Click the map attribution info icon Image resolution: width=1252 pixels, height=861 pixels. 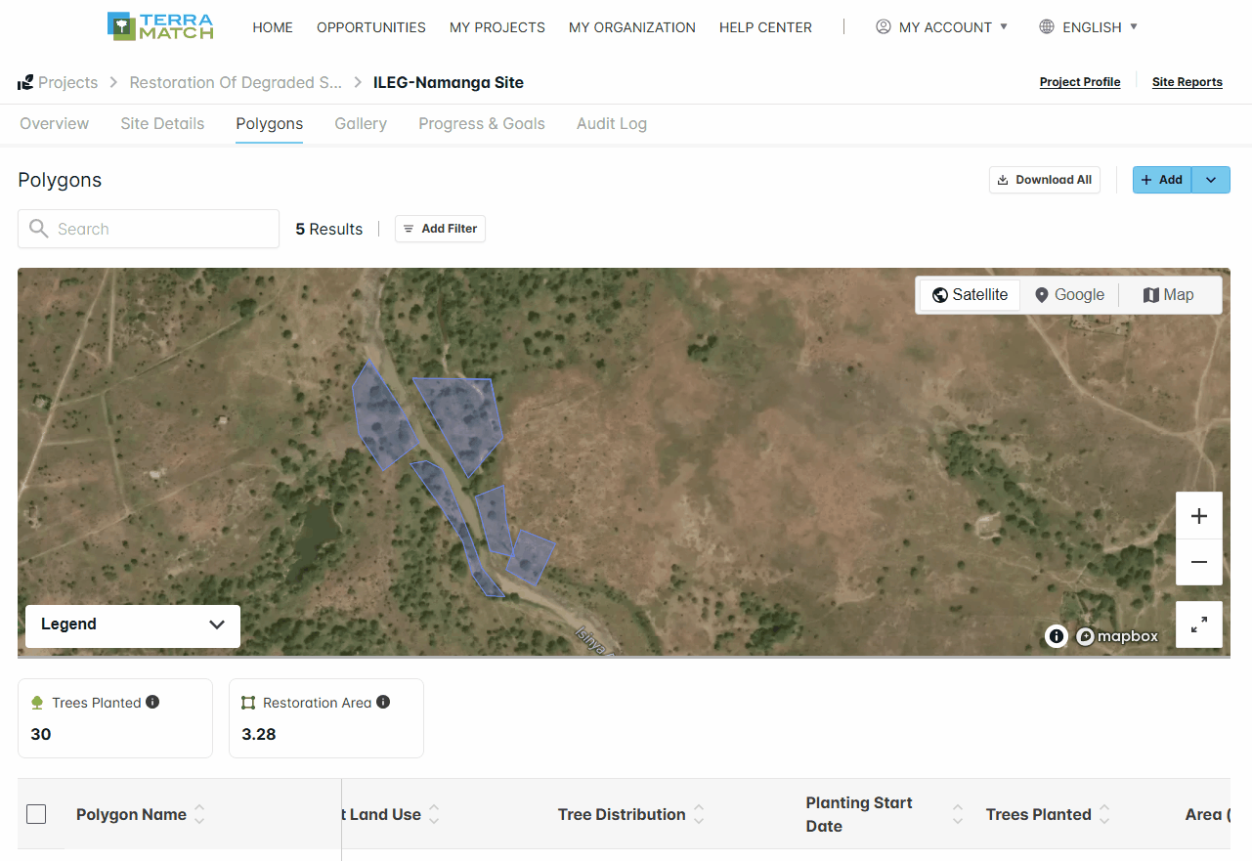click(x=1057, y=636)
